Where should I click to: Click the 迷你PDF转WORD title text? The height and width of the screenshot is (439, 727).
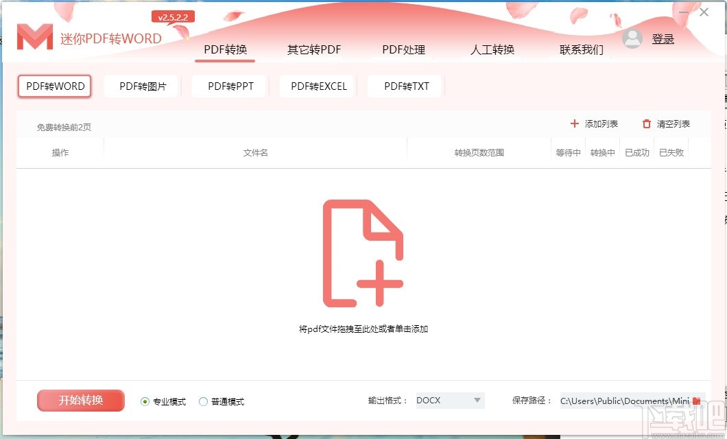click(111, 38)
